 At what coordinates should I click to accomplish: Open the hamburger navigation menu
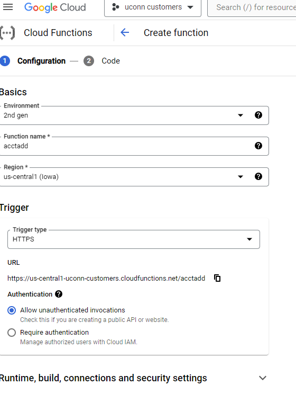(8, 7)
